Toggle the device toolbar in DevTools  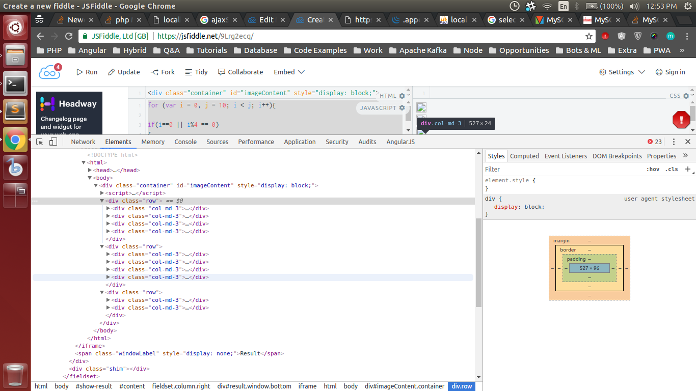[x=53, y=142]
